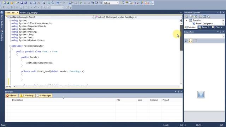Open the Class View tab

tap(218, 27)
